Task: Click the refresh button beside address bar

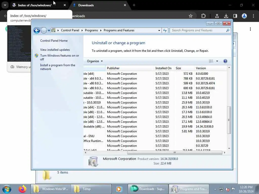Action: [165, 30]
